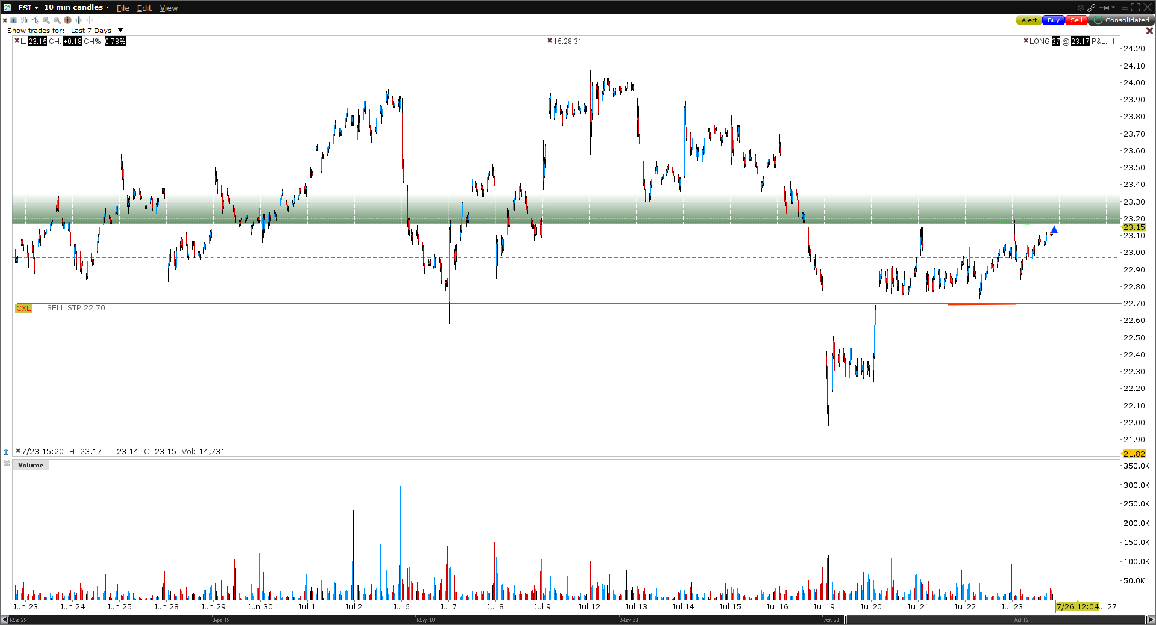
Task: Click the 7/26 12:04 date marker on time axis
Action: (1077, 606)
